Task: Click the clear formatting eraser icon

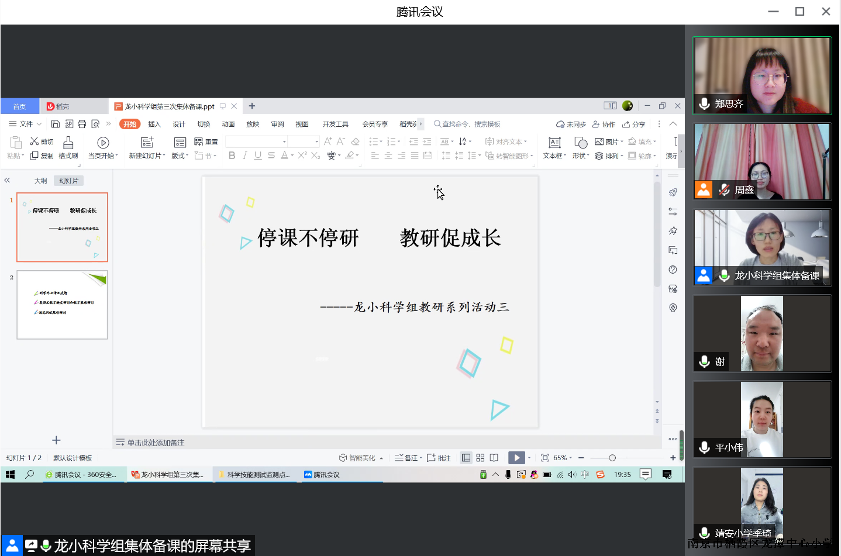Action: 355,141
